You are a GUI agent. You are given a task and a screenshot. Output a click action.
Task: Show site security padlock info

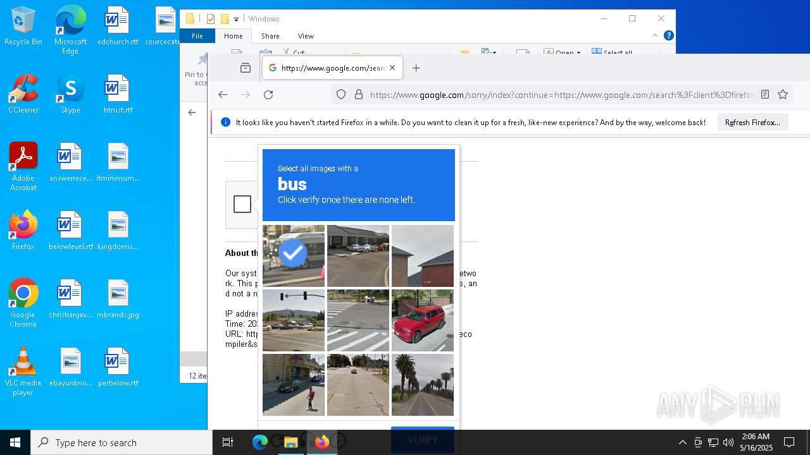(x=359, y=95)
